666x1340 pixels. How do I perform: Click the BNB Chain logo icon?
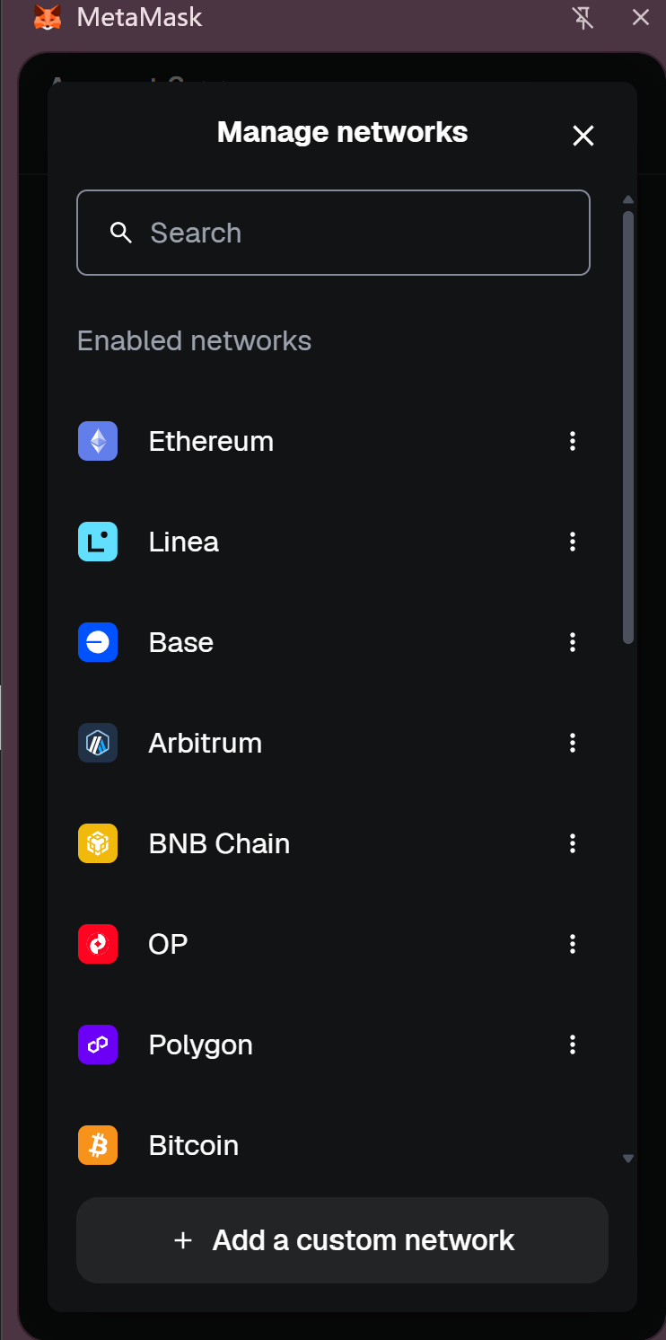98,843
